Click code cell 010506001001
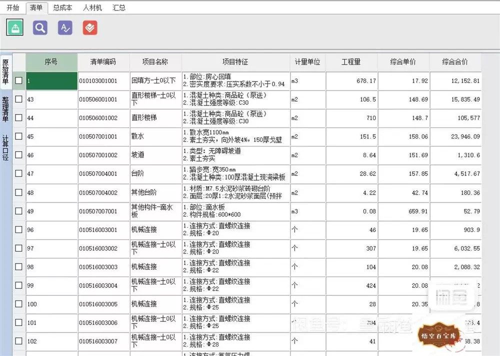Image resolution: width=500 pixels, height=356 pixels. click(103, 99)
